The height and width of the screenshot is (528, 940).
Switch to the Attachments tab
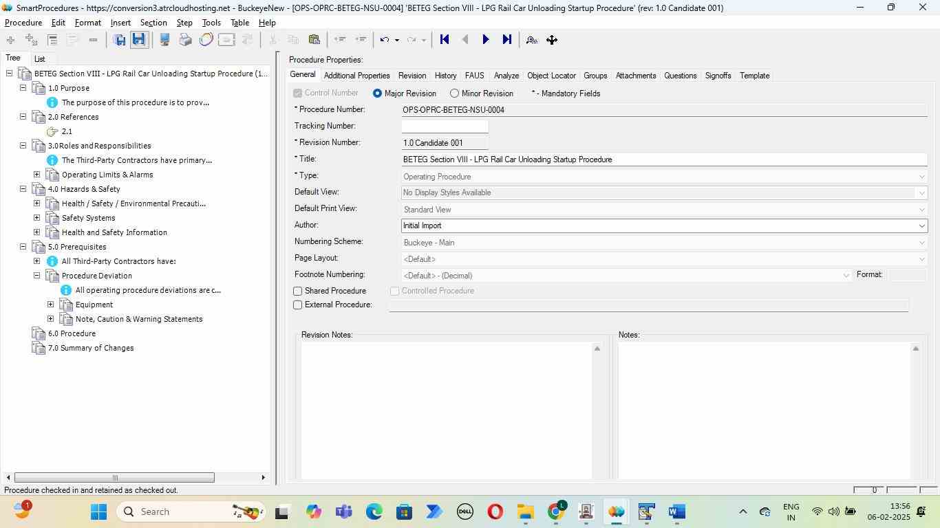636,76
